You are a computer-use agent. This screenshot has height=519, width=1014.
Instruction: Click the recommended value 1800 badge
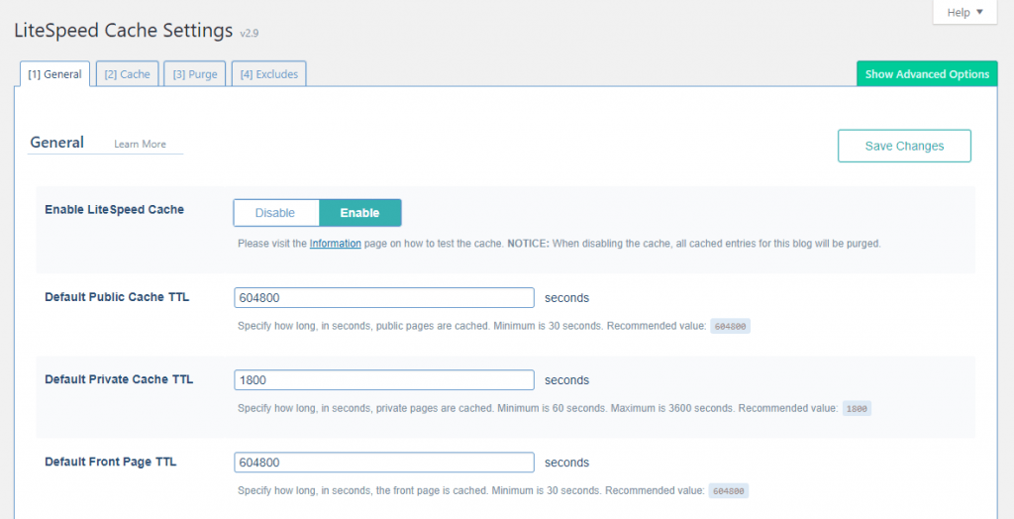[857, 409]
